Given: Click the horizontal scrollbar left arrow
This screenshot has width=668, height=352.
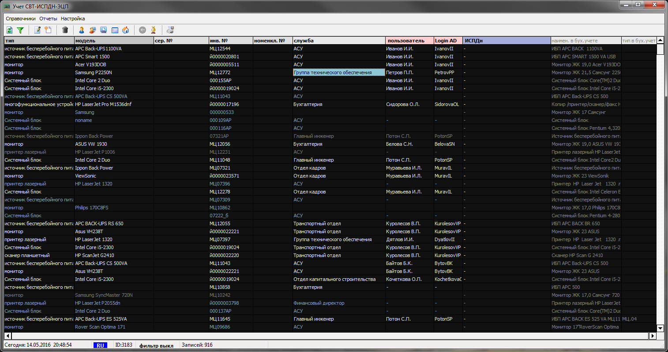Looking at the screenshot, I should point(8,336).
